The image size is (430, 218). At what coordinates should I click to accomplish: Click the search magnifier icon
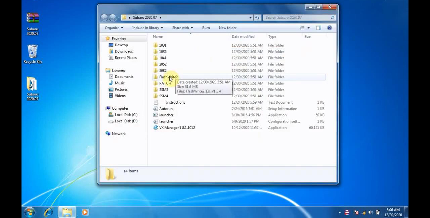[332, 17]
